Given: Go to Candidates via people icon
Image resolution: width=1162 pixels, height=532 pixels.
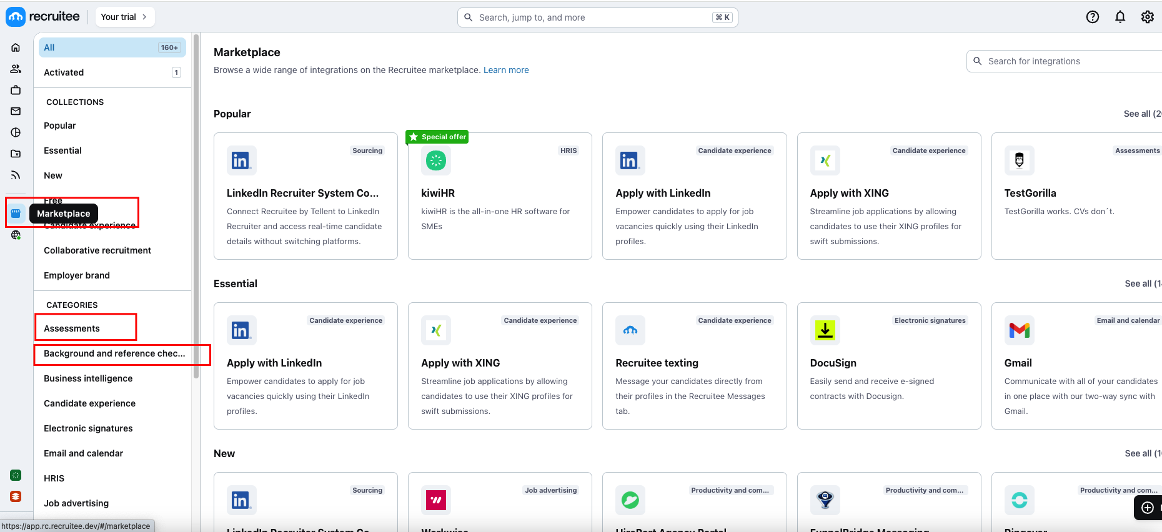Looking at the screenshot, I should [x=16, y=69].
